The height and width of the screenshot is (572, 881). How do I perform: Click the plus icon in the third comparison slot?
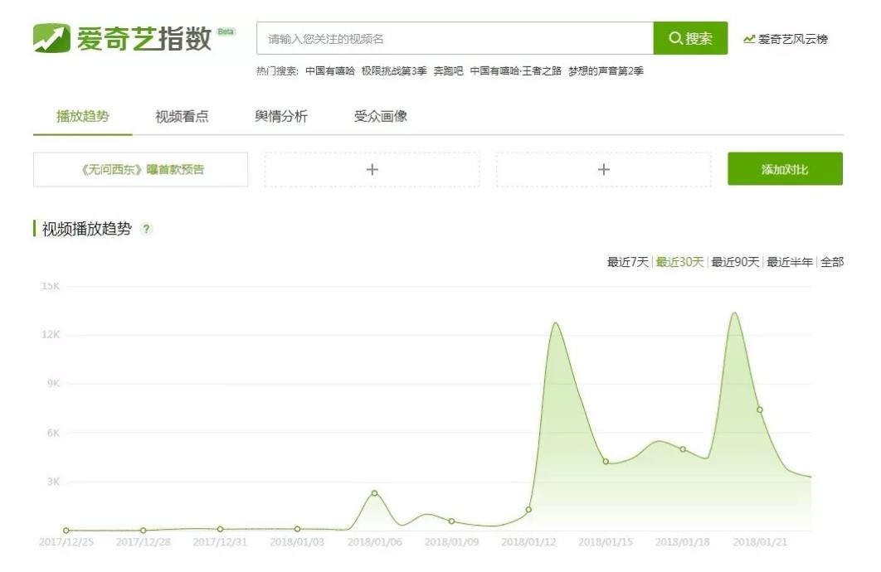(603, 169)
